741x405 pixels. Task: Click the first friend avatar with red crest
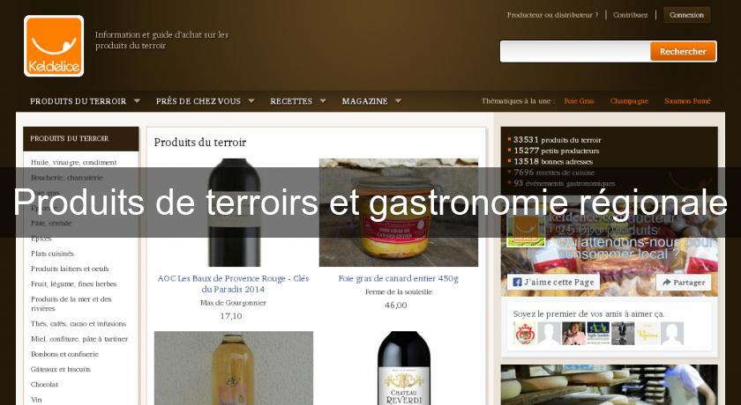pyautogui.click(x=525, y=334)
